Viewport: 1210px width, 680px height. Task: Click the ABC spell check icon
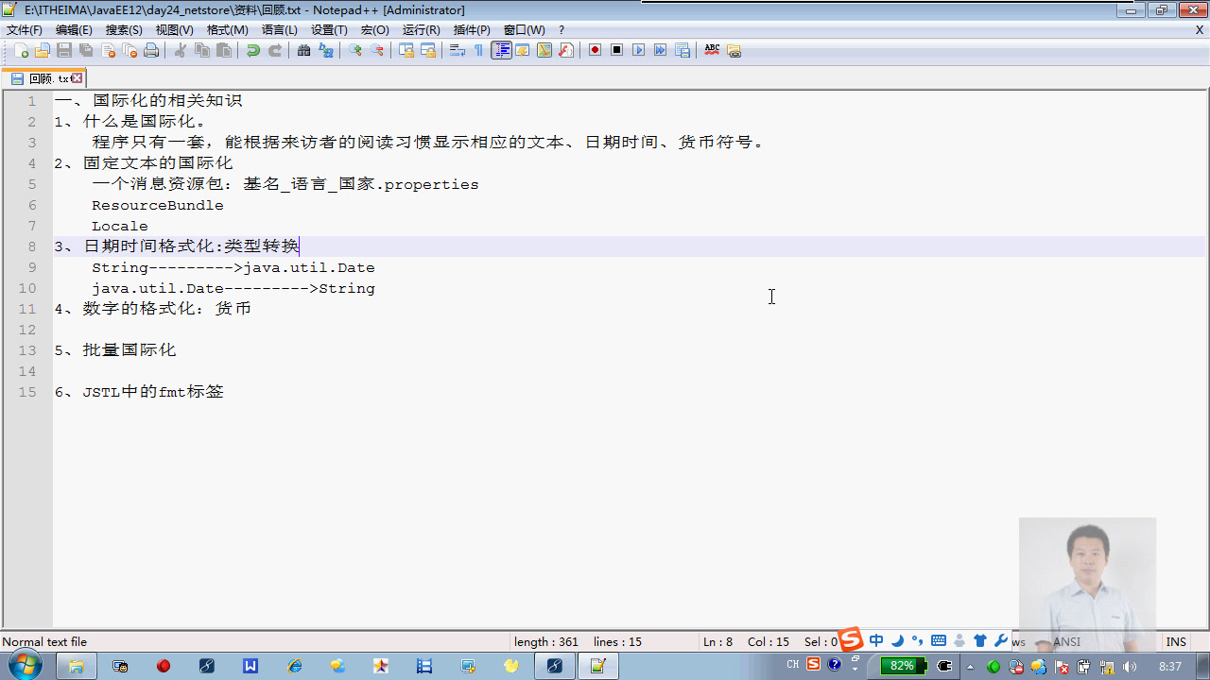pyautogui.click(x=712, y=50)
